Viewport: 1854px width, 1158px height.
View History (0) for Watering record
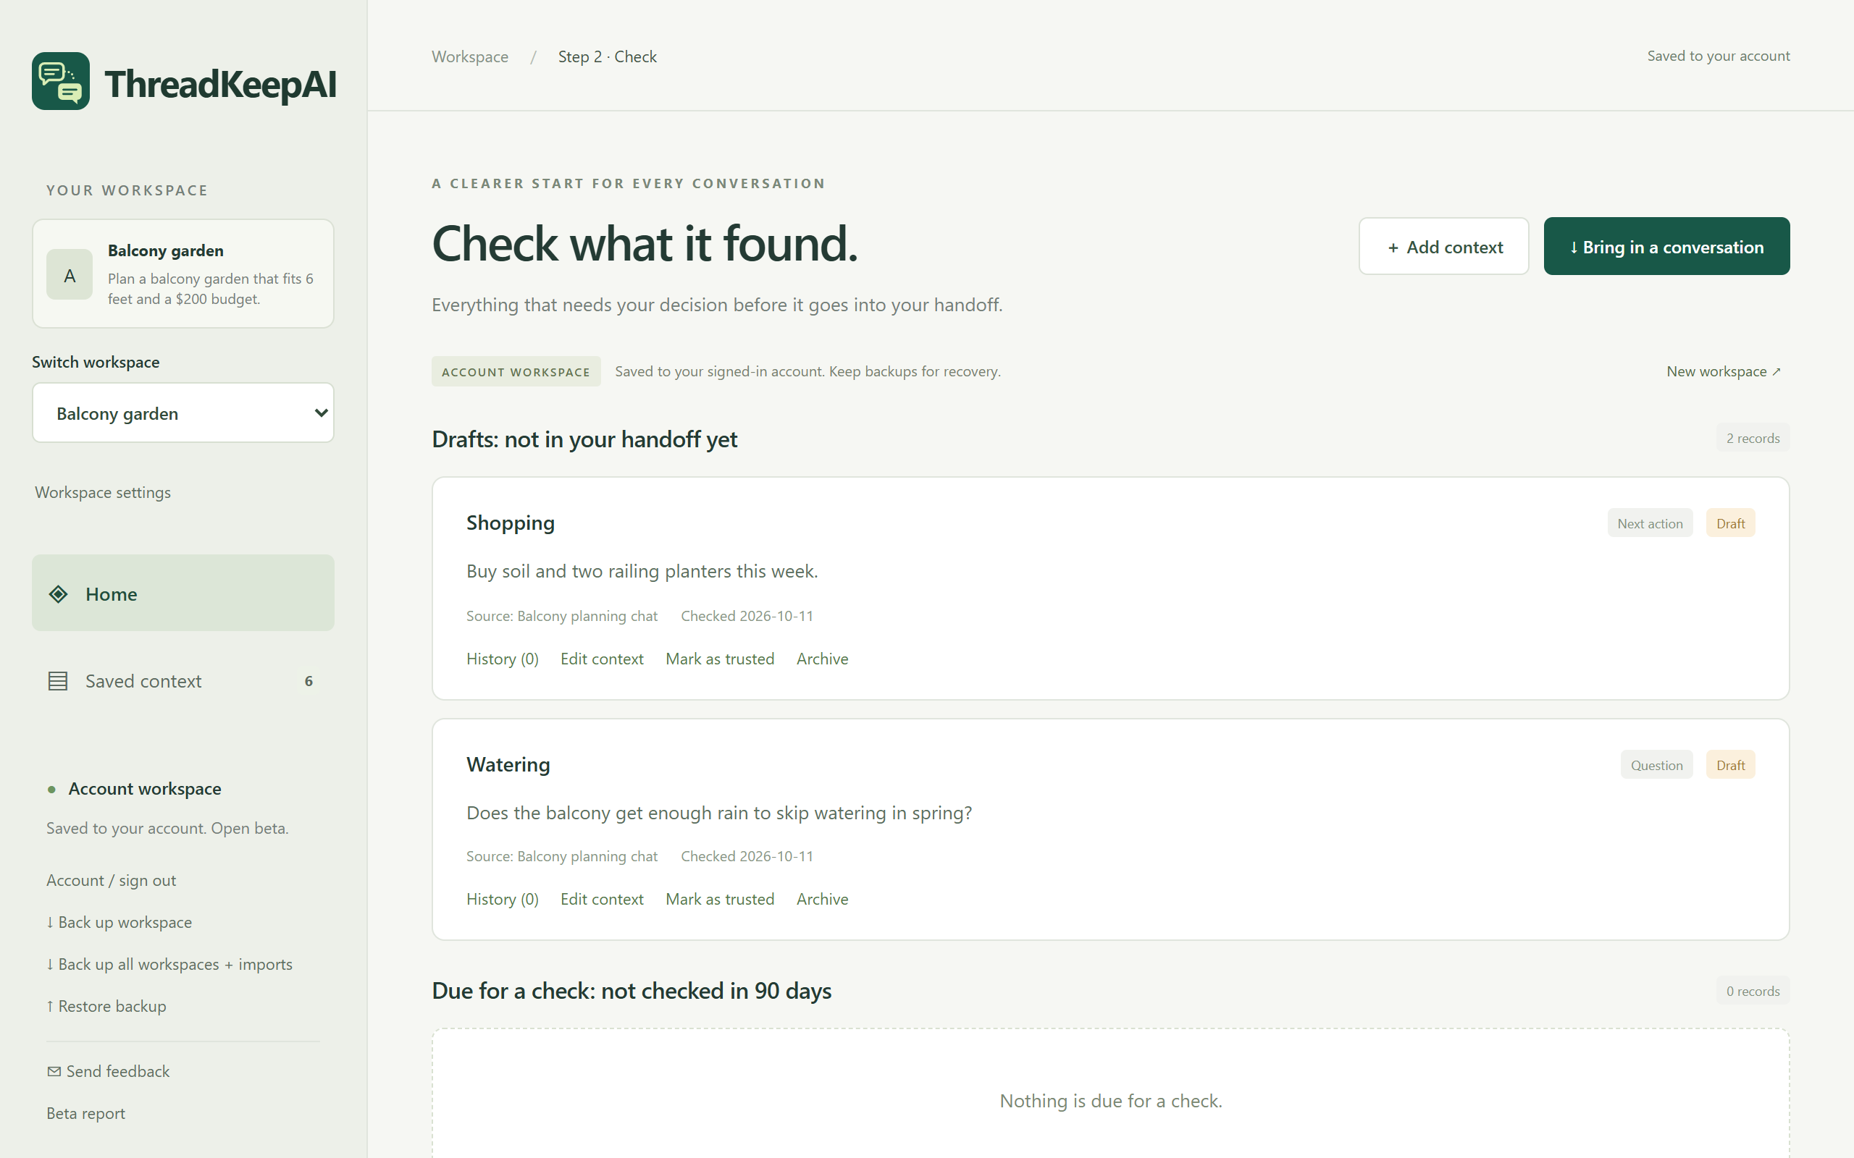(503, 899)
